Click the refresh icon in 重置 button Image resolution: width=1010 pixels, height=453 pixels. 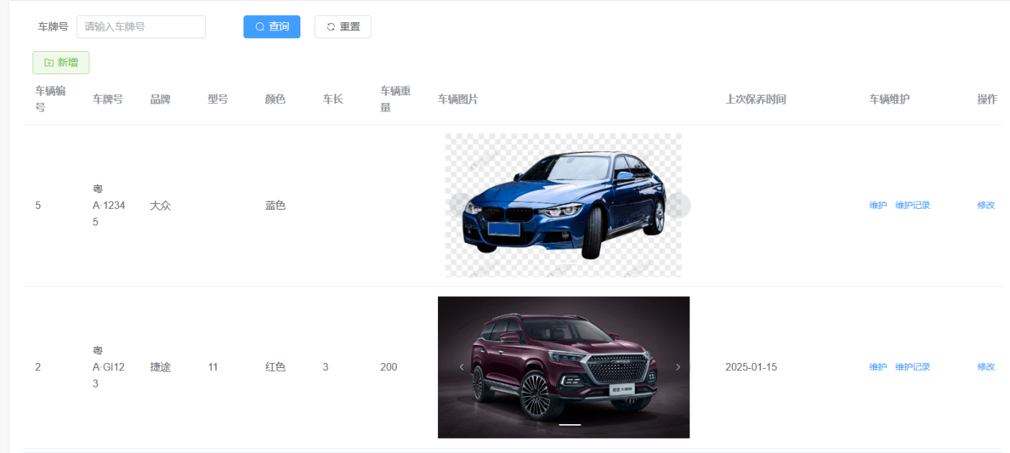pyautogui.click(x=331, y=27)
